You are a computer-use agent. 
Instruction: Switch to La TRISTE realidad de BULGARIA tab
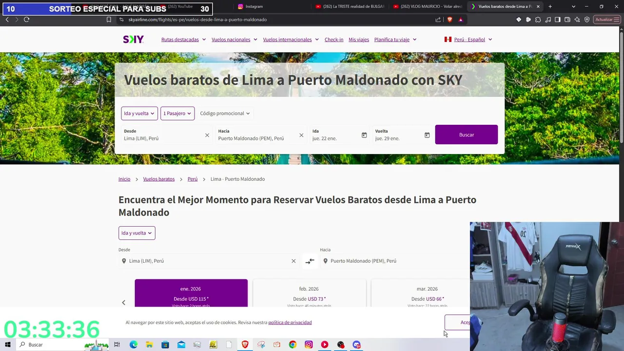[350, 6]
